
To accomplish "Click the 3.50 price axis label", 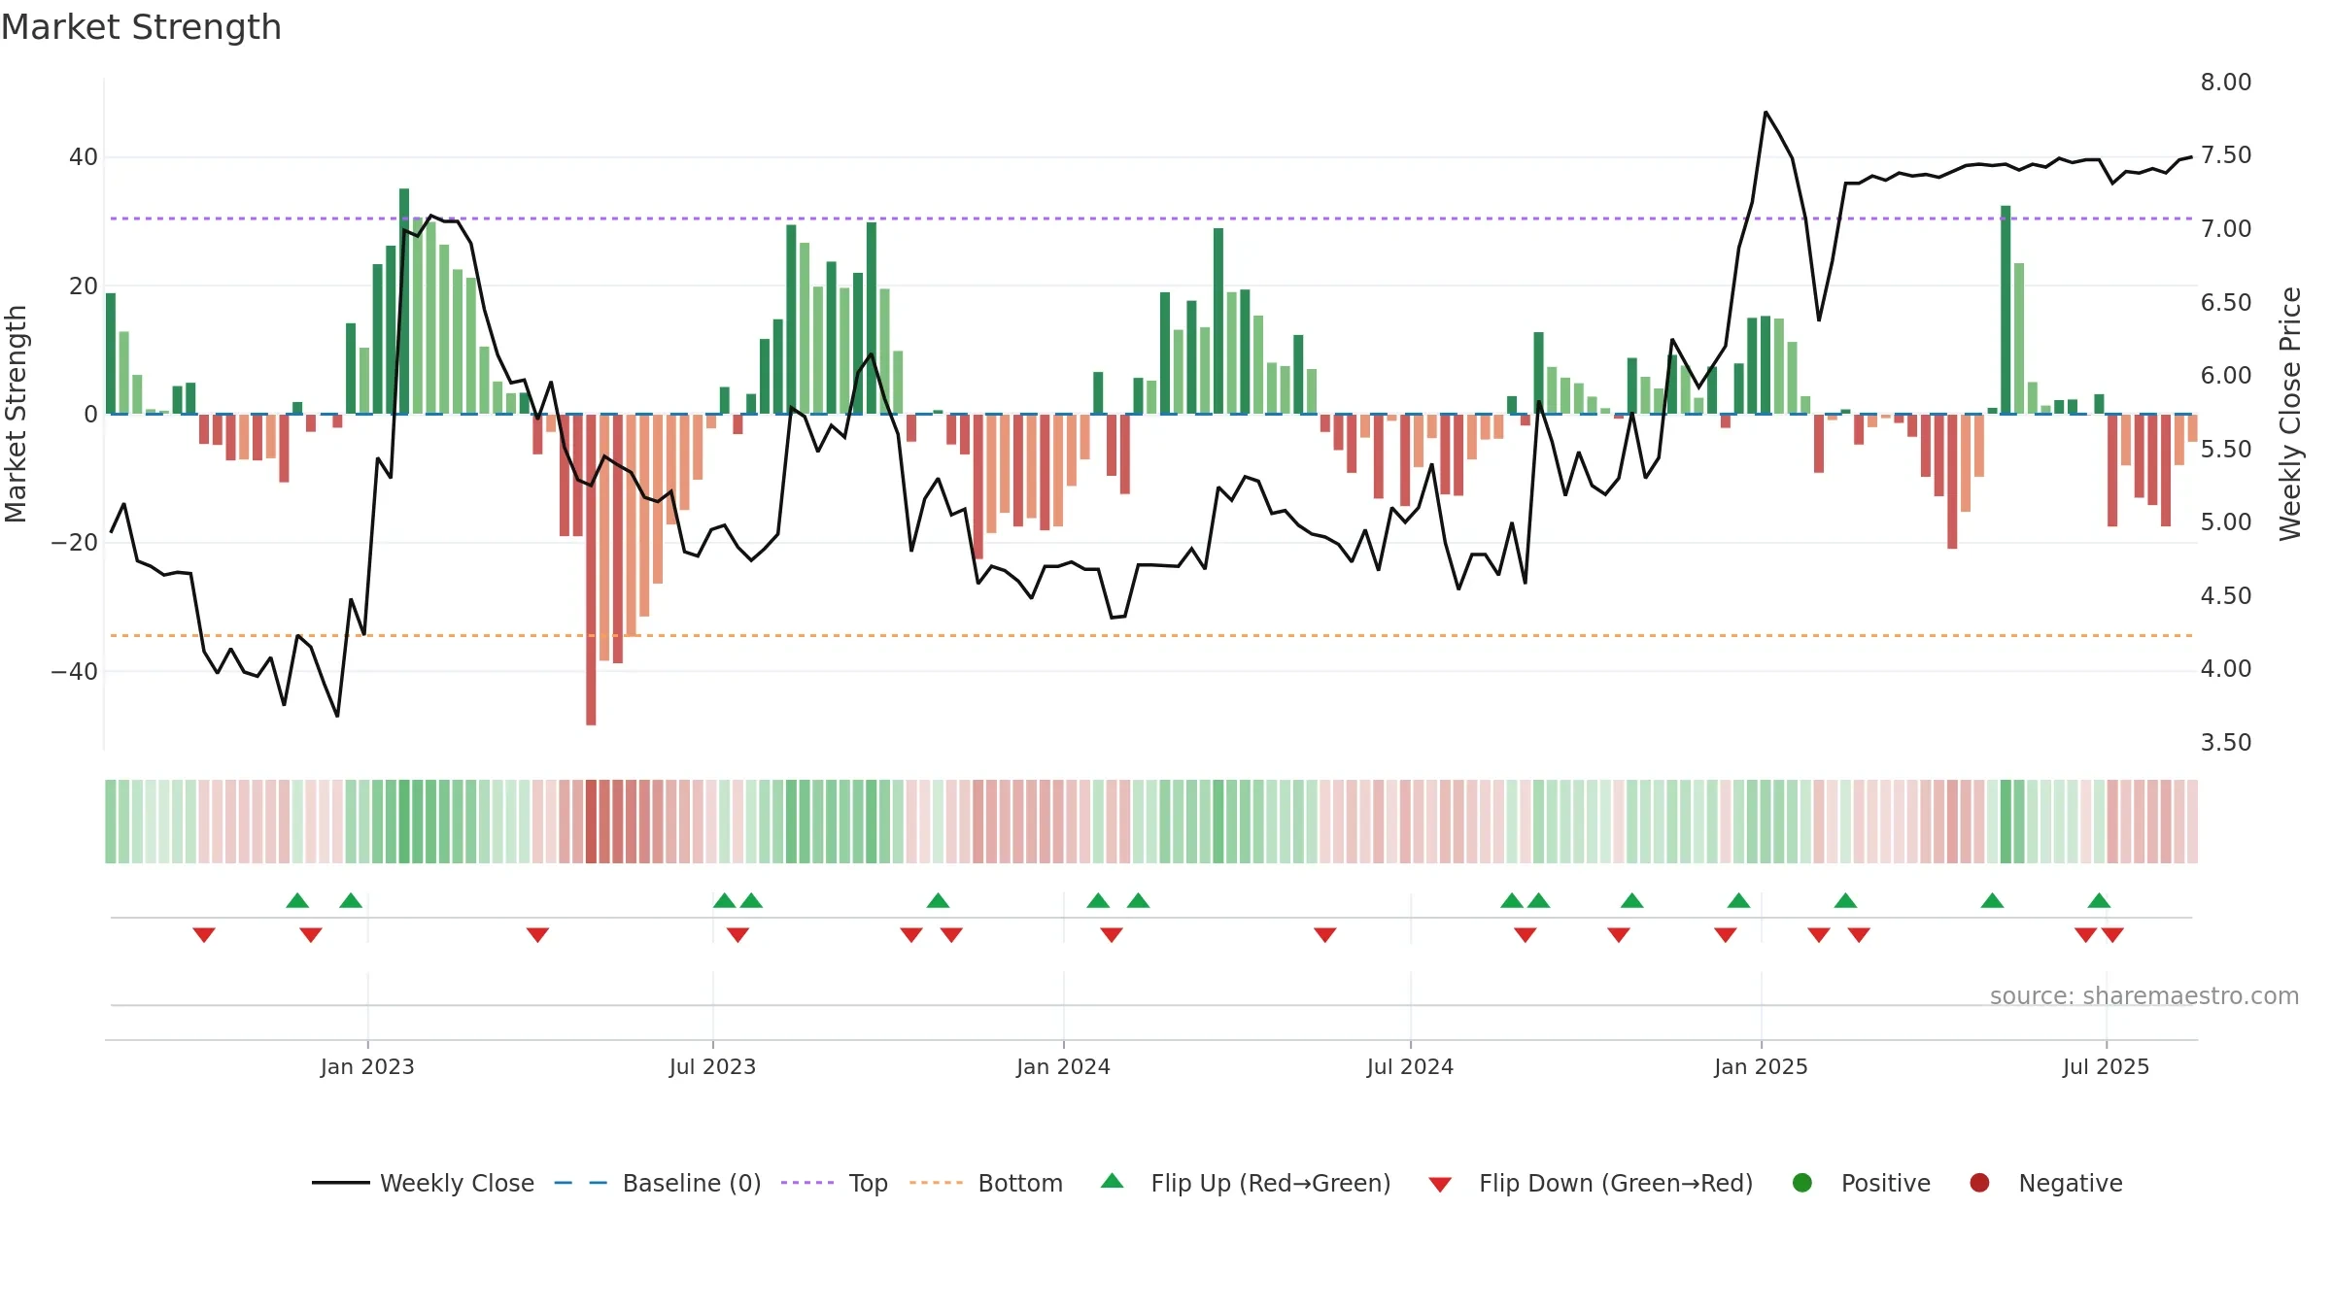I will tap(2226, 742).
